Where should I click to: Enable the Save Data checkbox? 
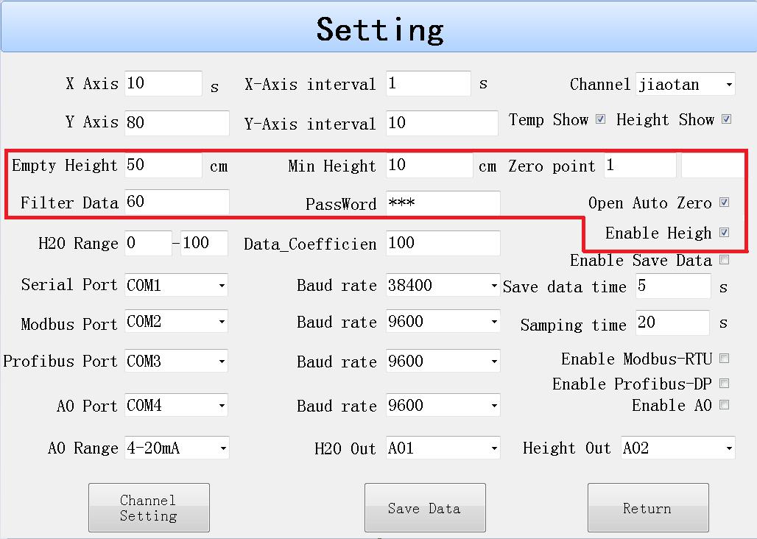[x=725, y=260]
